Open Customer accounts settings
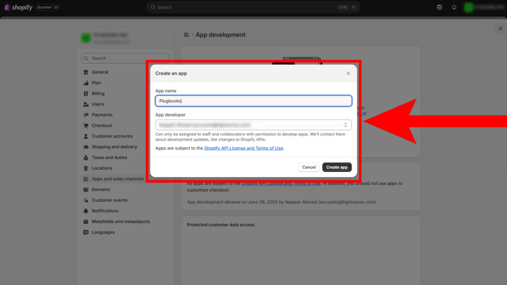 point(112,136)
